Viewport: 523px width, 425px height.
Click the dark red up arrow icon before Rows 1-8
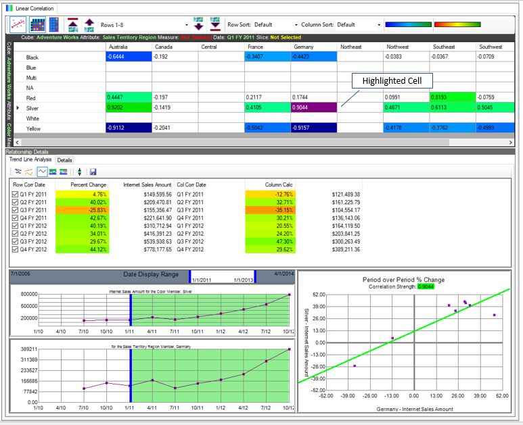point(72,24)
